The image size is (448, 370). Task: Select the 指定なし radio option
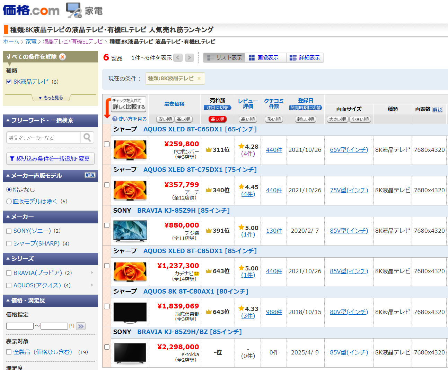point(9,189)
